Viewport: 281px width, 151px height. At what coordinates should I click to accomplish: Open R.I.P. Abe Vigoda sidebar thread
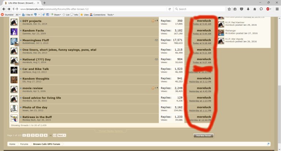(x=234, y=39)
